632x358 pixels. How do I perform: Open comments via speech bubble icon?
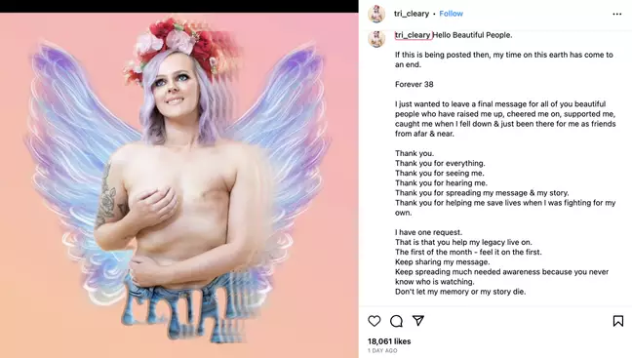396,321
